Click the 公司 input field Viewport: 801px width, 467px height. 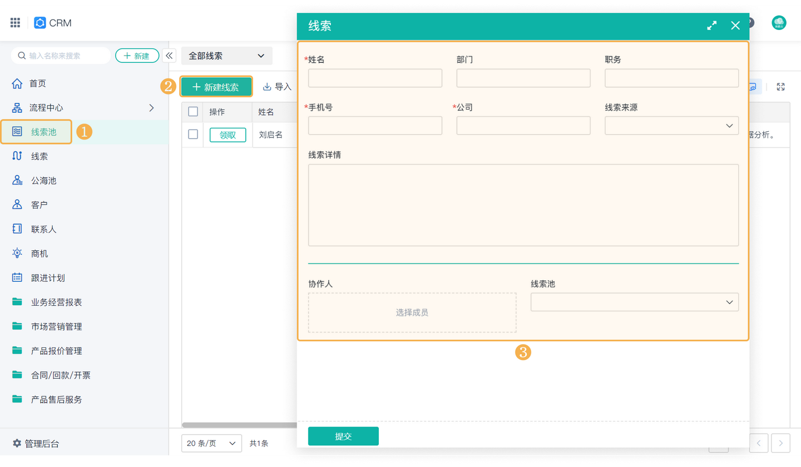523,126
